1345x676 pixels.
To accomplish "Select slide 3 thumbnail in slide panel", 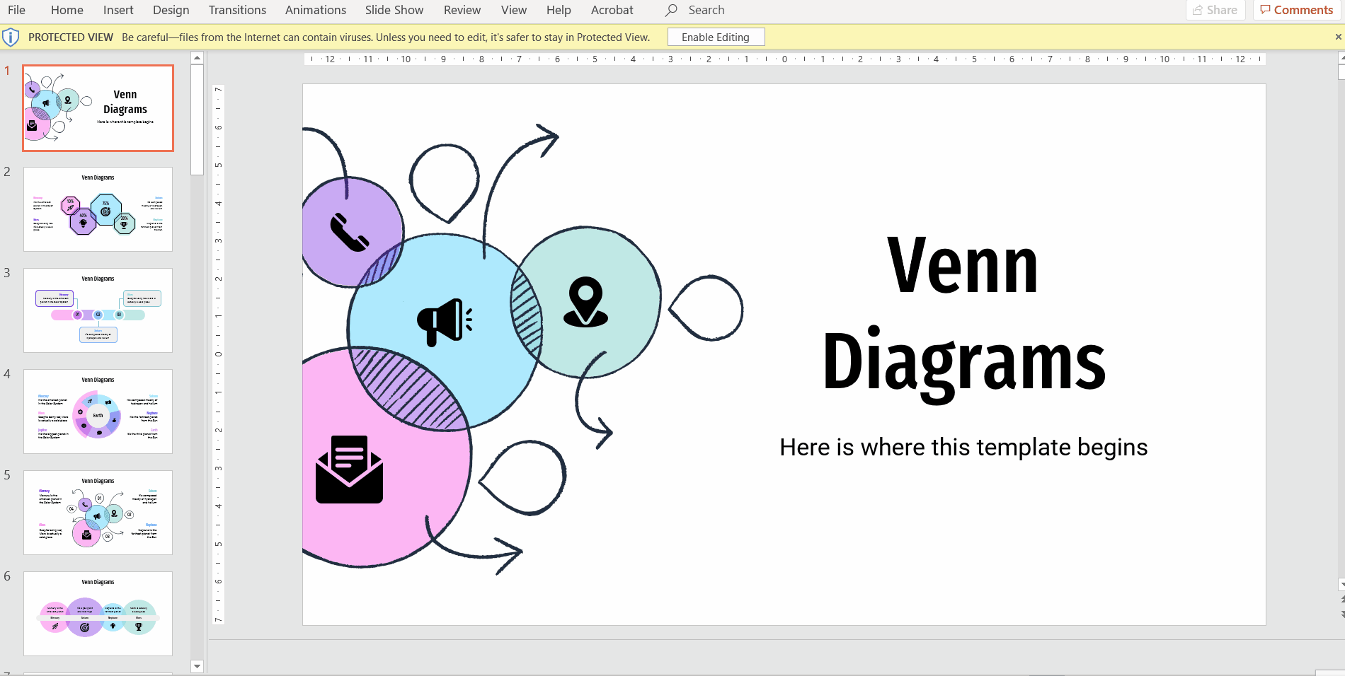I will pyautogui.click(x=98, y=310).
